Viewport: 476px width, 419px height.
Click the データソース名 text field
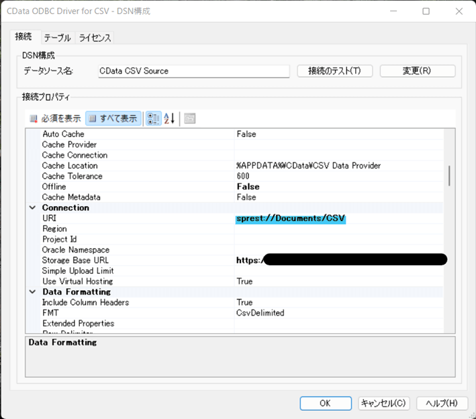coord(193,71)
